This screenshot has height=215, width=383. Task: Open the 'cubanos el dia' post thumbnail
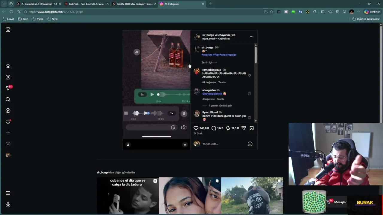(x=128, y=196)
